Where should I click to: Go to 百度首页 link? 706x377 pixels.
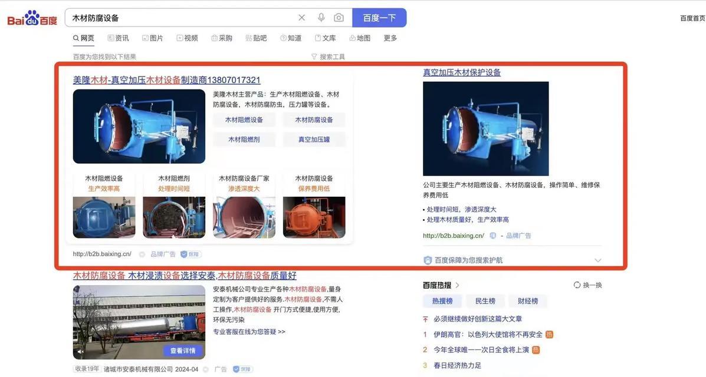[692, 18]
